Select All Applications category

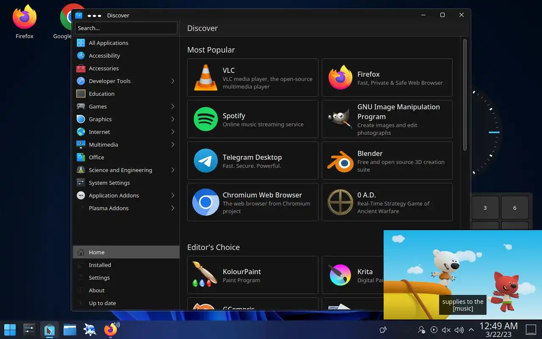point(126,43)
